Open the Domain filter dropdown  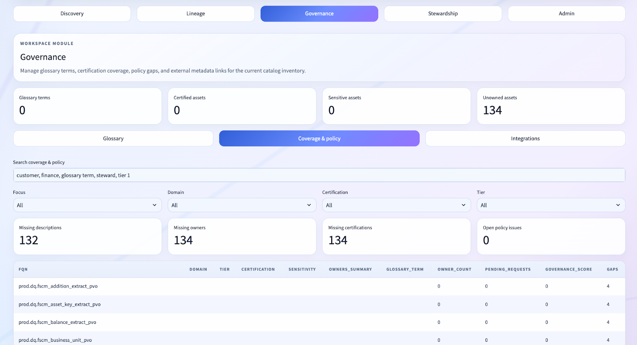coord(242,205)
